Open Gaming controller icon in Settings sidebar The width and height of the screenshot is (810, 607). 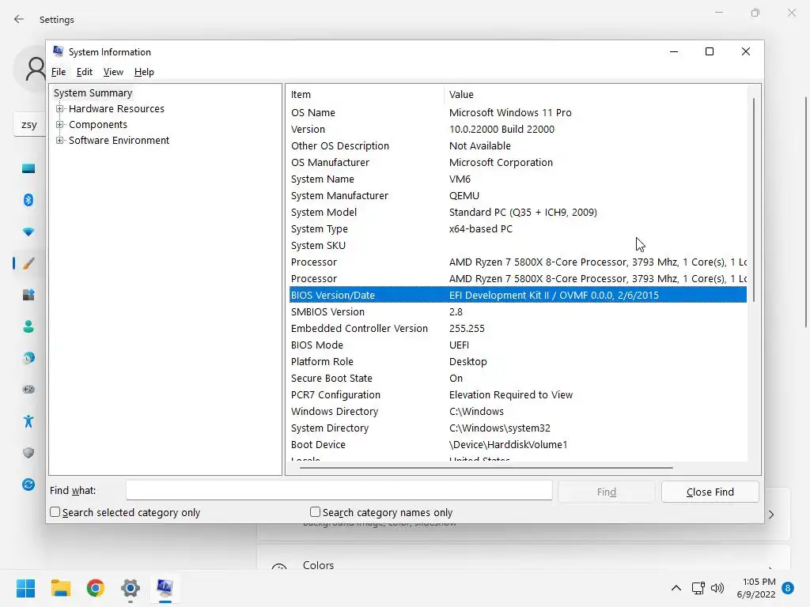pyautogui.click(x=28, y=389)
